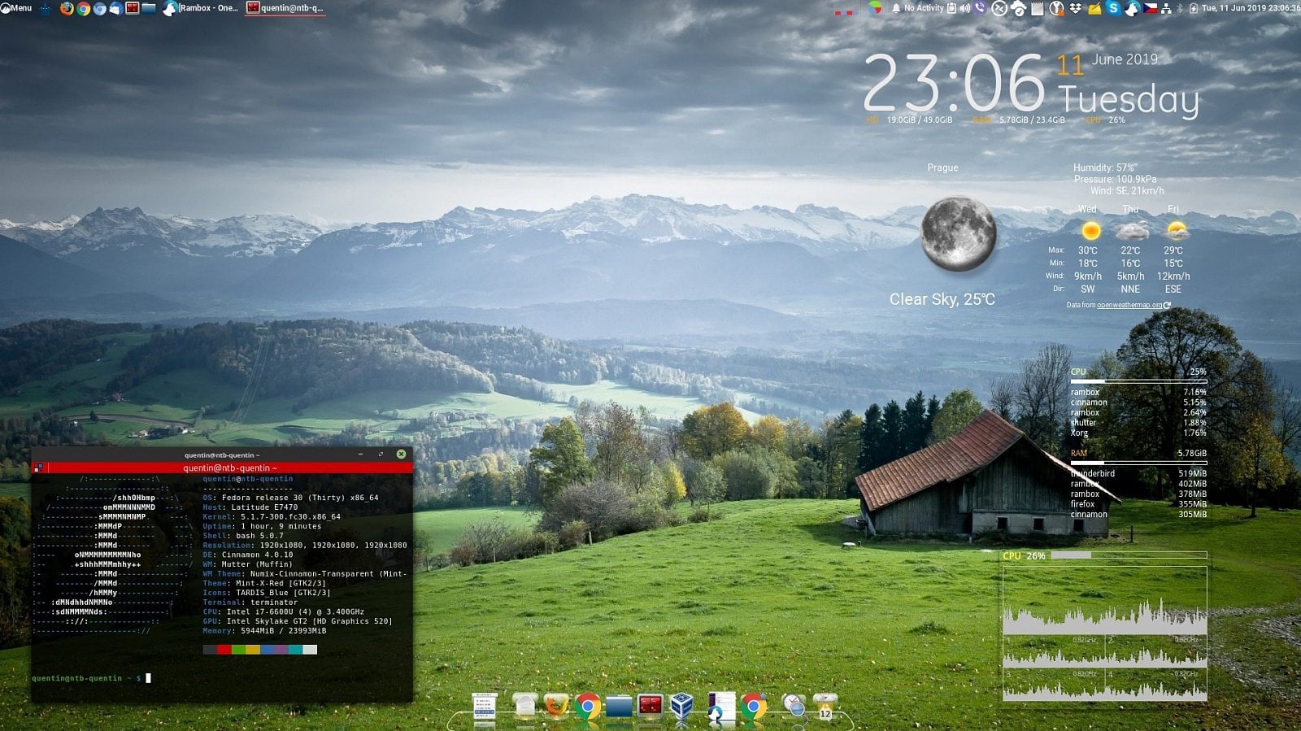
Task: Open the sound volume tray icon
Action: (x=965, y=8)
